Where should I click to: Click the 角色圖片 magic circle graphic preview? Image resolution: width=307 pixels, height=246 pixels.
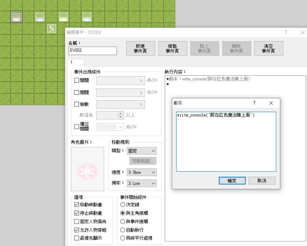point(87,169)
